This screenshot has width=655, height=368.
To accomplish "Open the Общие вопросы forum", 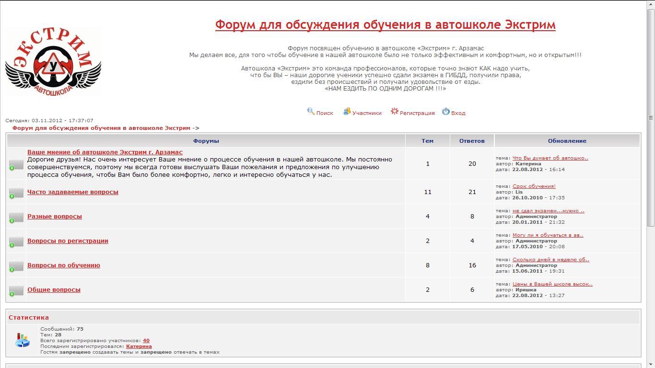I will (x=54, y=289).
